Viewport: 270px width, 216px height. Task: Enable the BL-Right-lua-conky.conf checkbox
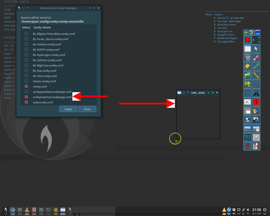[x=26, y=65]
